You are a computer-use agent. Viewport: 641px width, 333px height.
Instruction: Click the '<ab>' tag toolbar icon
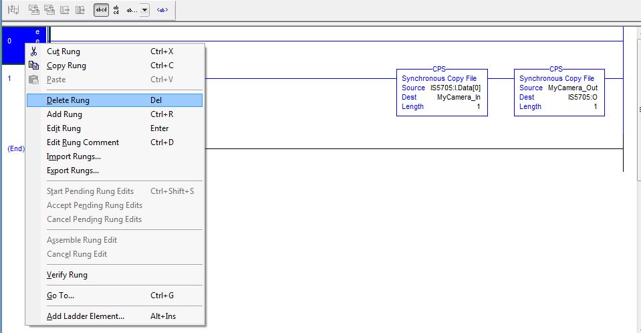point(162,10)
